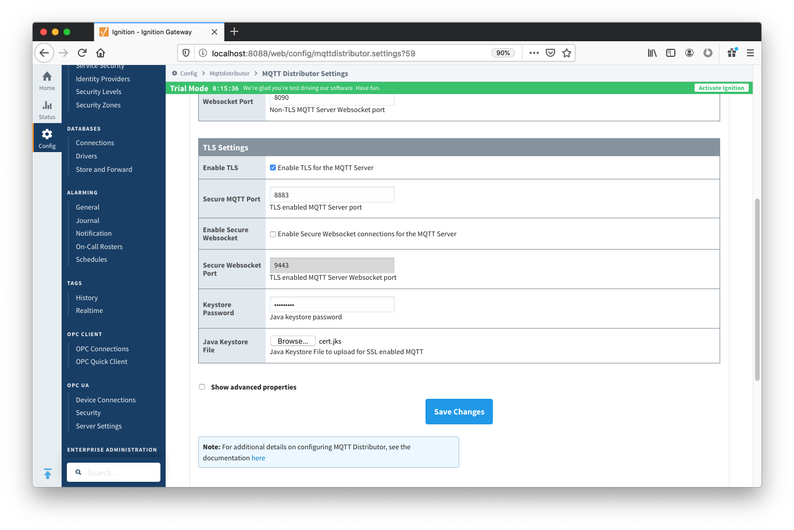Click the 'MQTT Distributor Settings' title

[x=305, y=74]
